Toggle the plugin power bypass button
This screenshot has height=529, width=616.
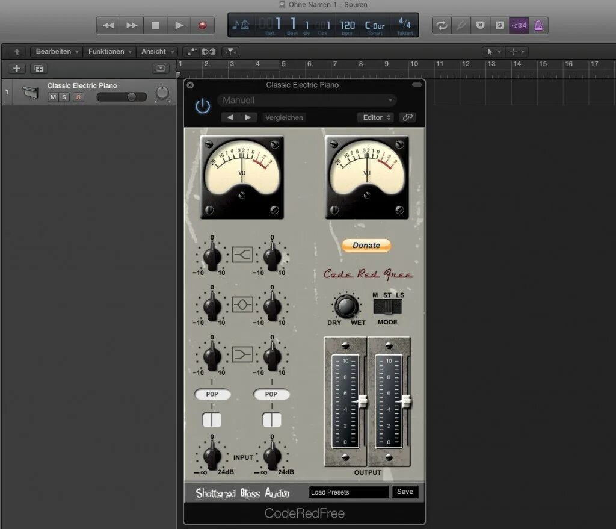[203, 106]
